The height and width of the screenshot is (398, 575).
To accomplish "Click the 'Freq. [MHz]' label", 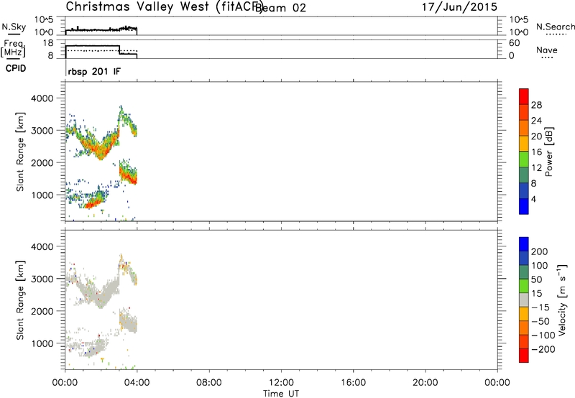I will 13,49.
